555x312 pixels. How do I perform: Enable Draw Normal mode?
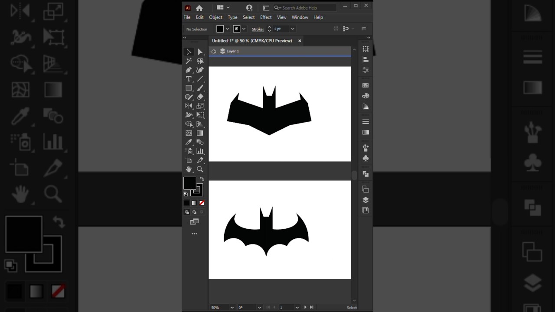pyautogui.click(x=187, y=212)
